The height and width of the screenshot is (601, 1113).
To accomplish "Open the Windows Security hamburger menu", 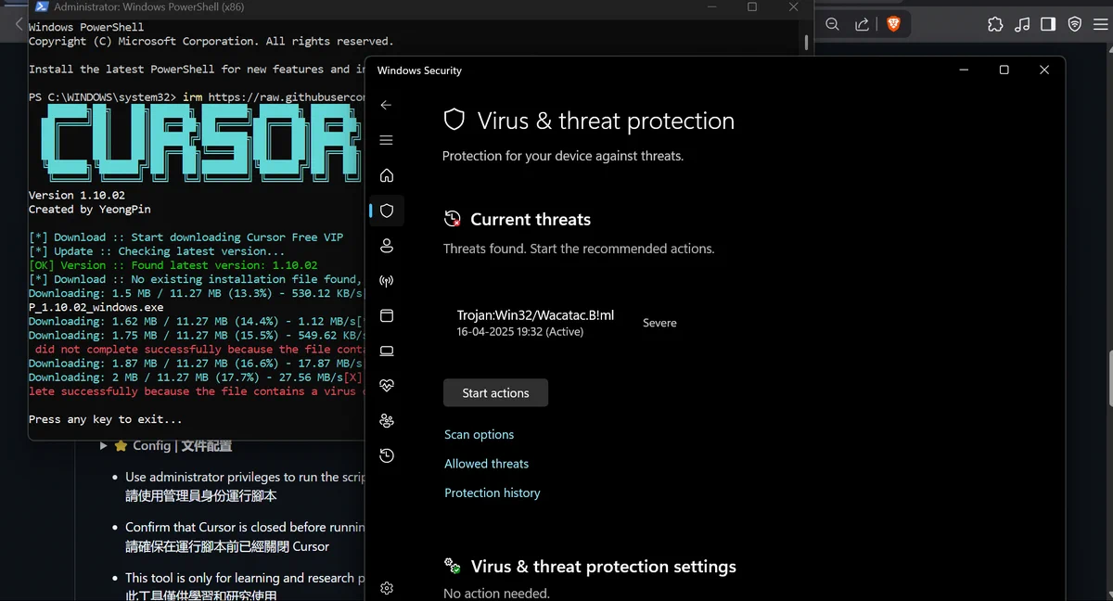I will coord(387,140).
